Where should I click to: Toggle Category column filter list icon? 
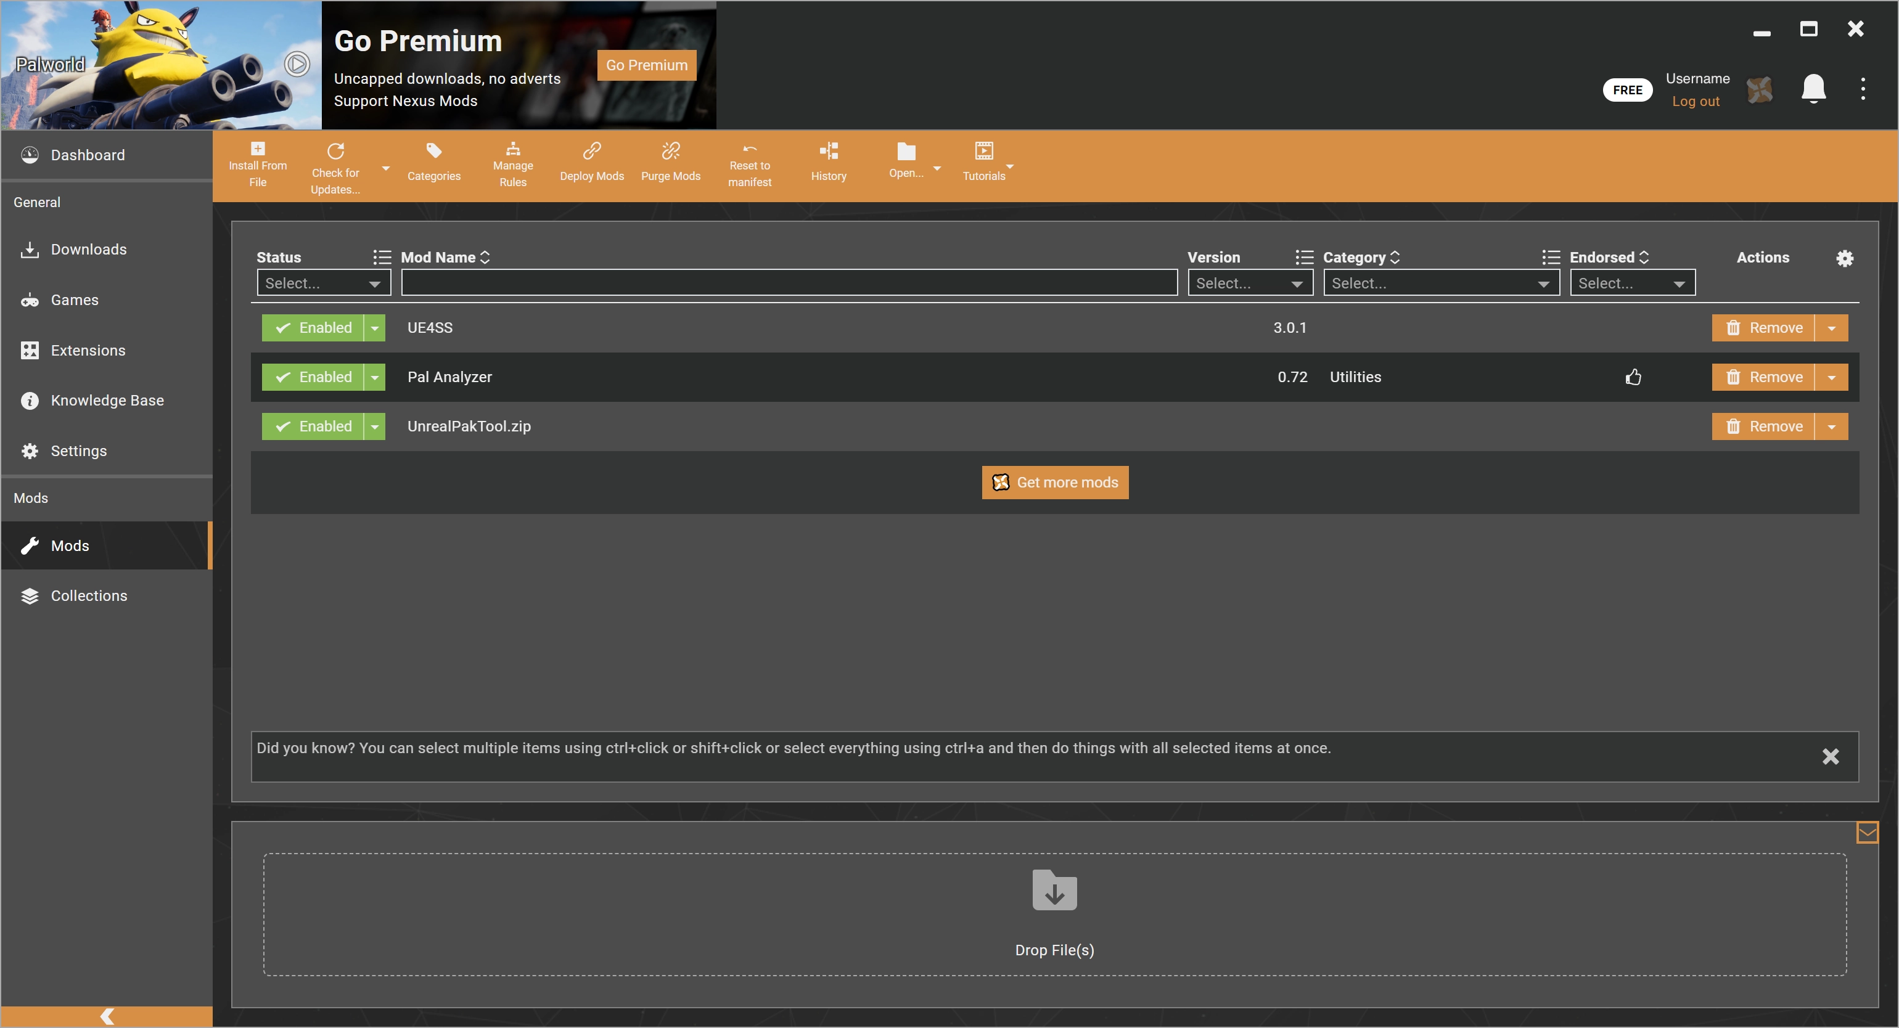1550,257
